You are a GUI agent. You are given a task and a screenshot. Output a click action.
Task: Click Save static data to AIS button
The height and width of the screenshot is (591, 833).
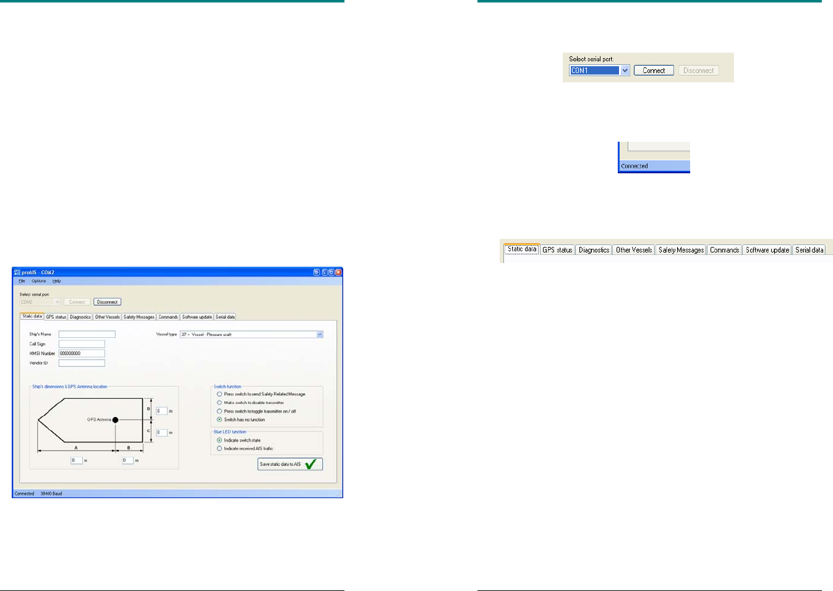coord(290,464)
